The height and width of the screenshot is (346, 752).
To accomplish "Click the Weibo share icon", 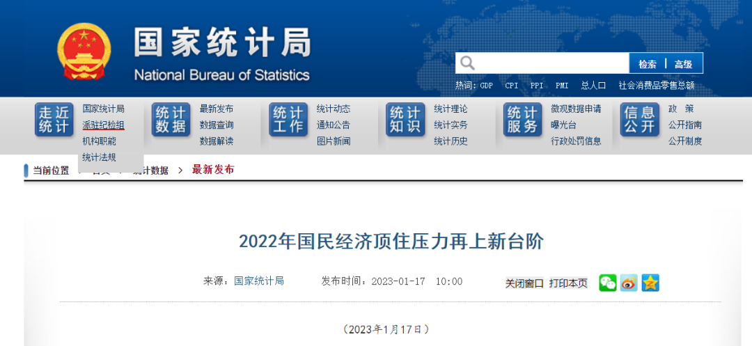I will pos(629,283).
